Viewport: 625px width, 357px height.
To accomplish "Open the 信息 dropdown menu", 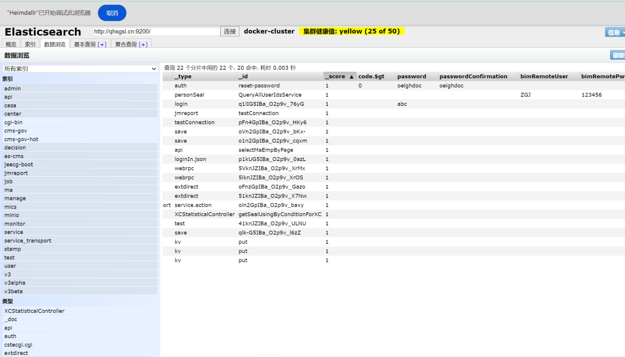I will click(x=615, y=32).
